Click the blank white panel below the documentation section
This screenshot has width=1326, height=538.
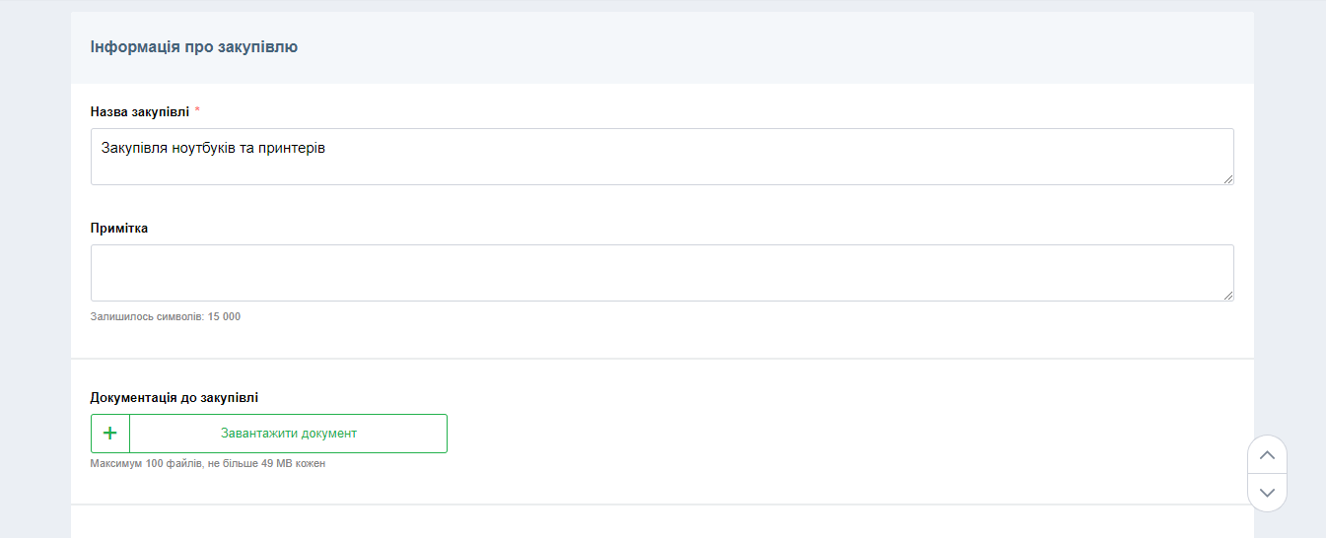661,522
